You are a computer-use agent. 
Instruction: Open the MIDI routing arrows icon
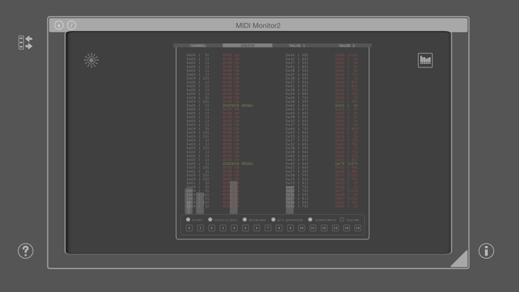click(25, 43)
